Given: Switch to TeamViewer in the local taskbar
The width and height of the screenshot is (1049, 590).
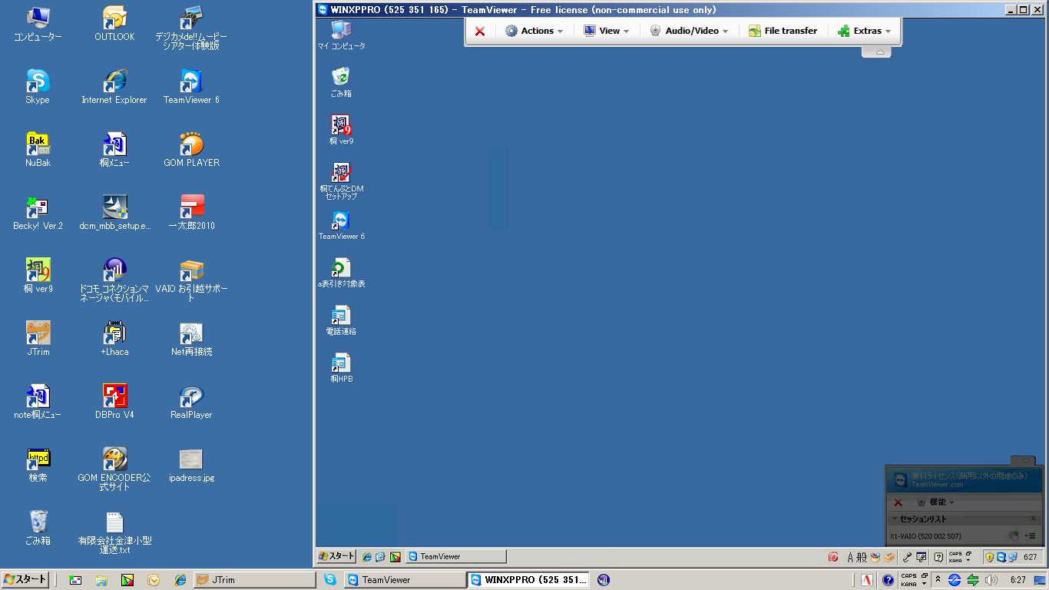Looking at the screenshot, I should click(405, 580).
